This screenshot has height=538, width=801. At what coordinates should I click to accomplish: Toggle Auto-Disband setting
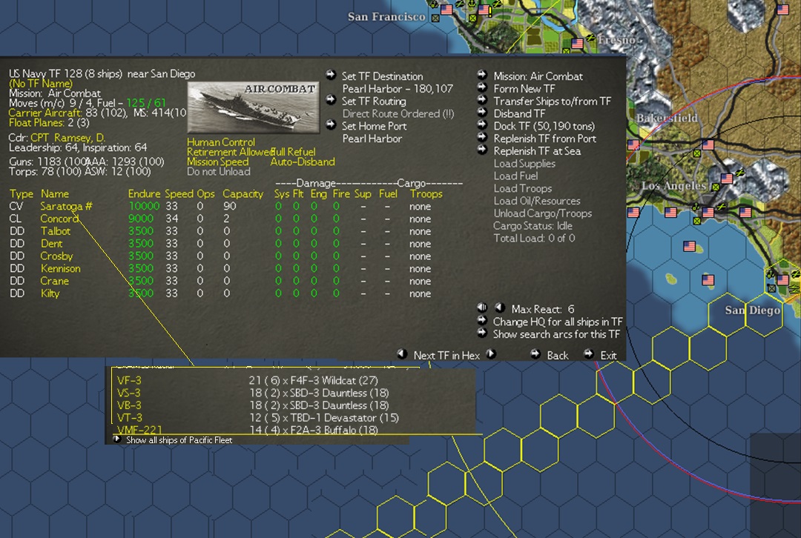tap(303, 162)
